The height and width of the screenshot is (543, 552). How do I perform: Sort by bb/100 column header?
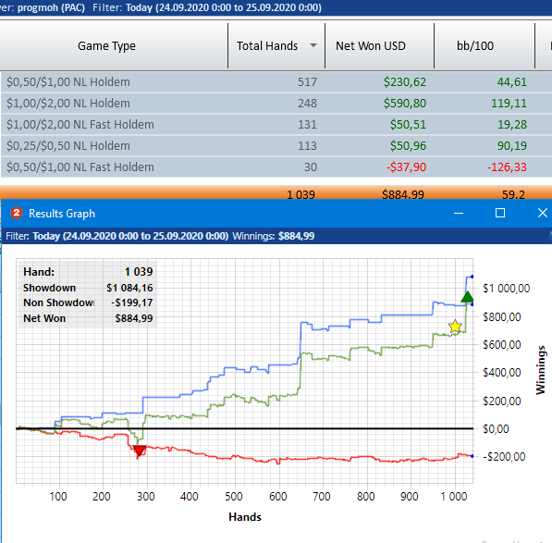point(485,45)
